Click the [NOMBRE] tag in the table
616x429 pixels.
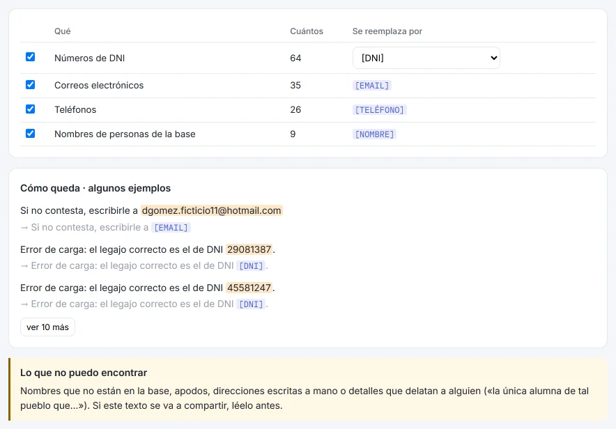coord(374,134)
